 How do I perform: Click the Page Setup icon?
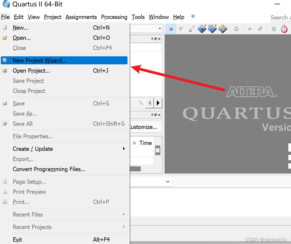tap(5, 182)
